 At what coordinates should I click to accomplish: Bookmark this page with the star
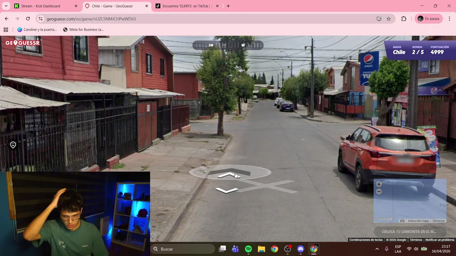coord(389,19)
